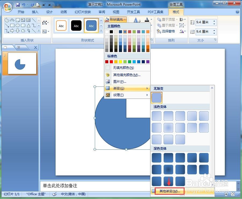Click 其他渐变(M)... at gallery bottom
242x199 pixels.
click(x=170, y=191)
